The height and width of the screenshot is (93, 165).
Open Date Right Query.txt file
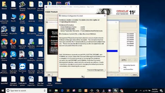click(x=31, y=68)
